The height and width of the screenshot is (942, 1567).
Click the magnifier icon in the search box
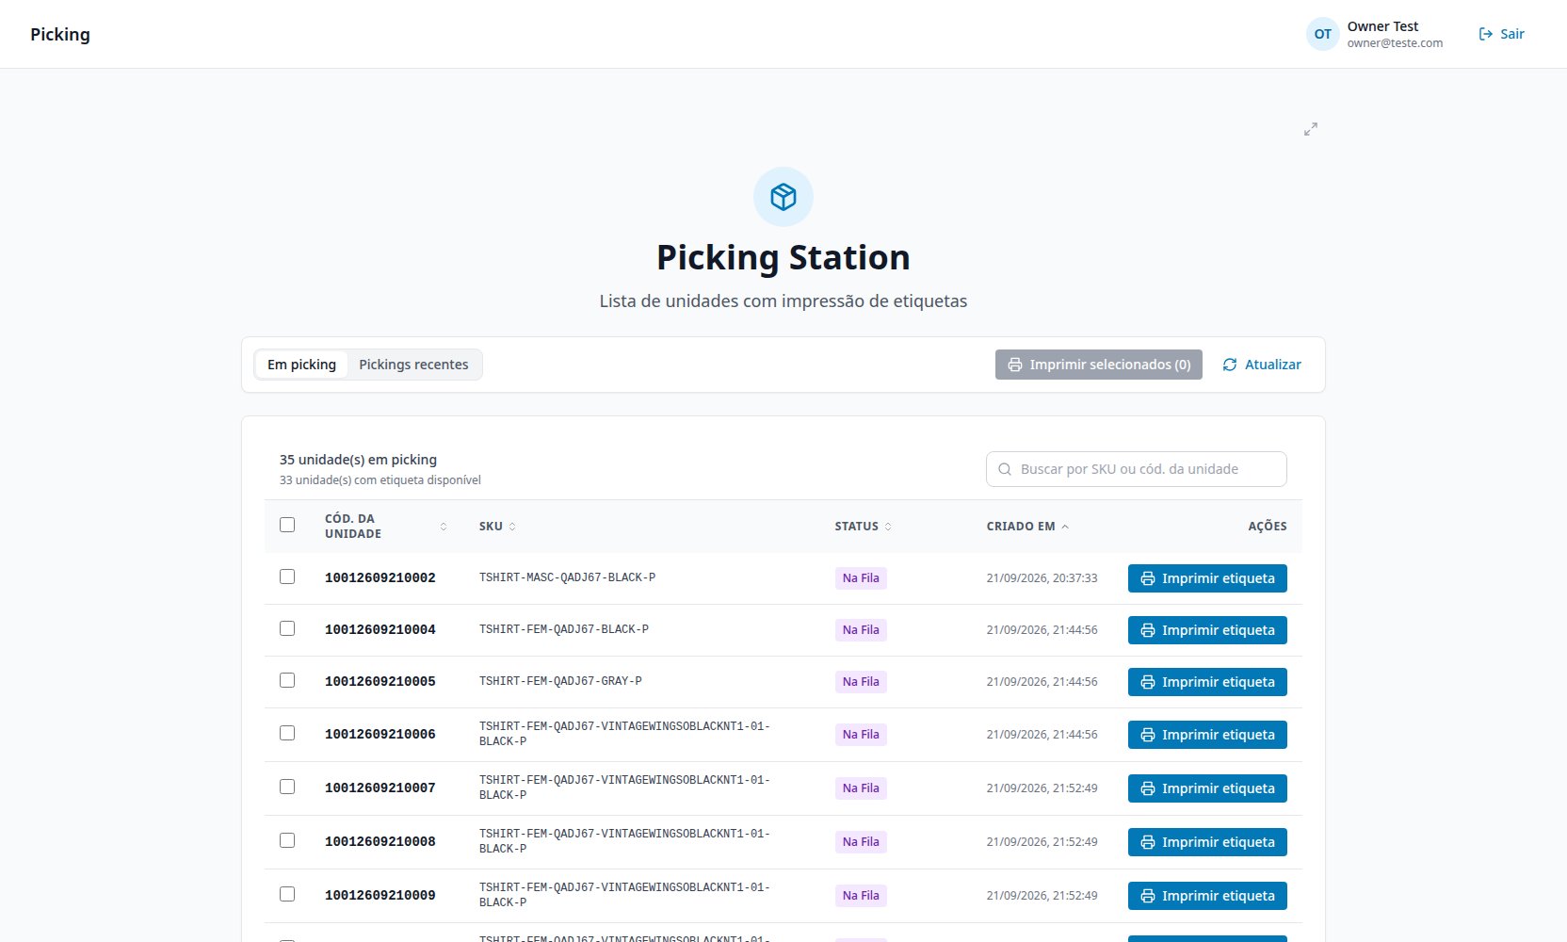click(x=1005, y=469)
